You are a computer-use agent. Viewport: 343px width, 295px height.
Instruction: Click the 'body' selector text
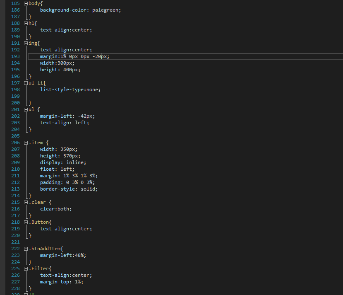click(34, 3)
